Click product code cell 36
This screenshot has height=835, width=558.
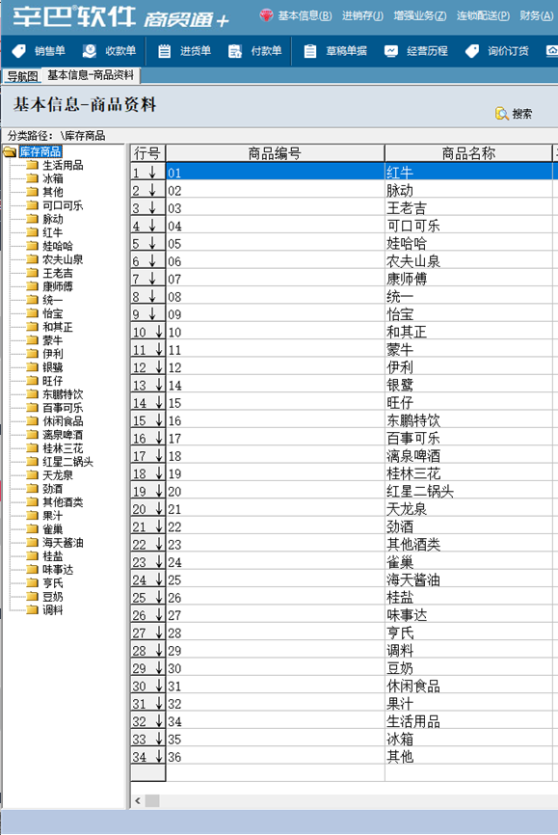click(275, 756)
